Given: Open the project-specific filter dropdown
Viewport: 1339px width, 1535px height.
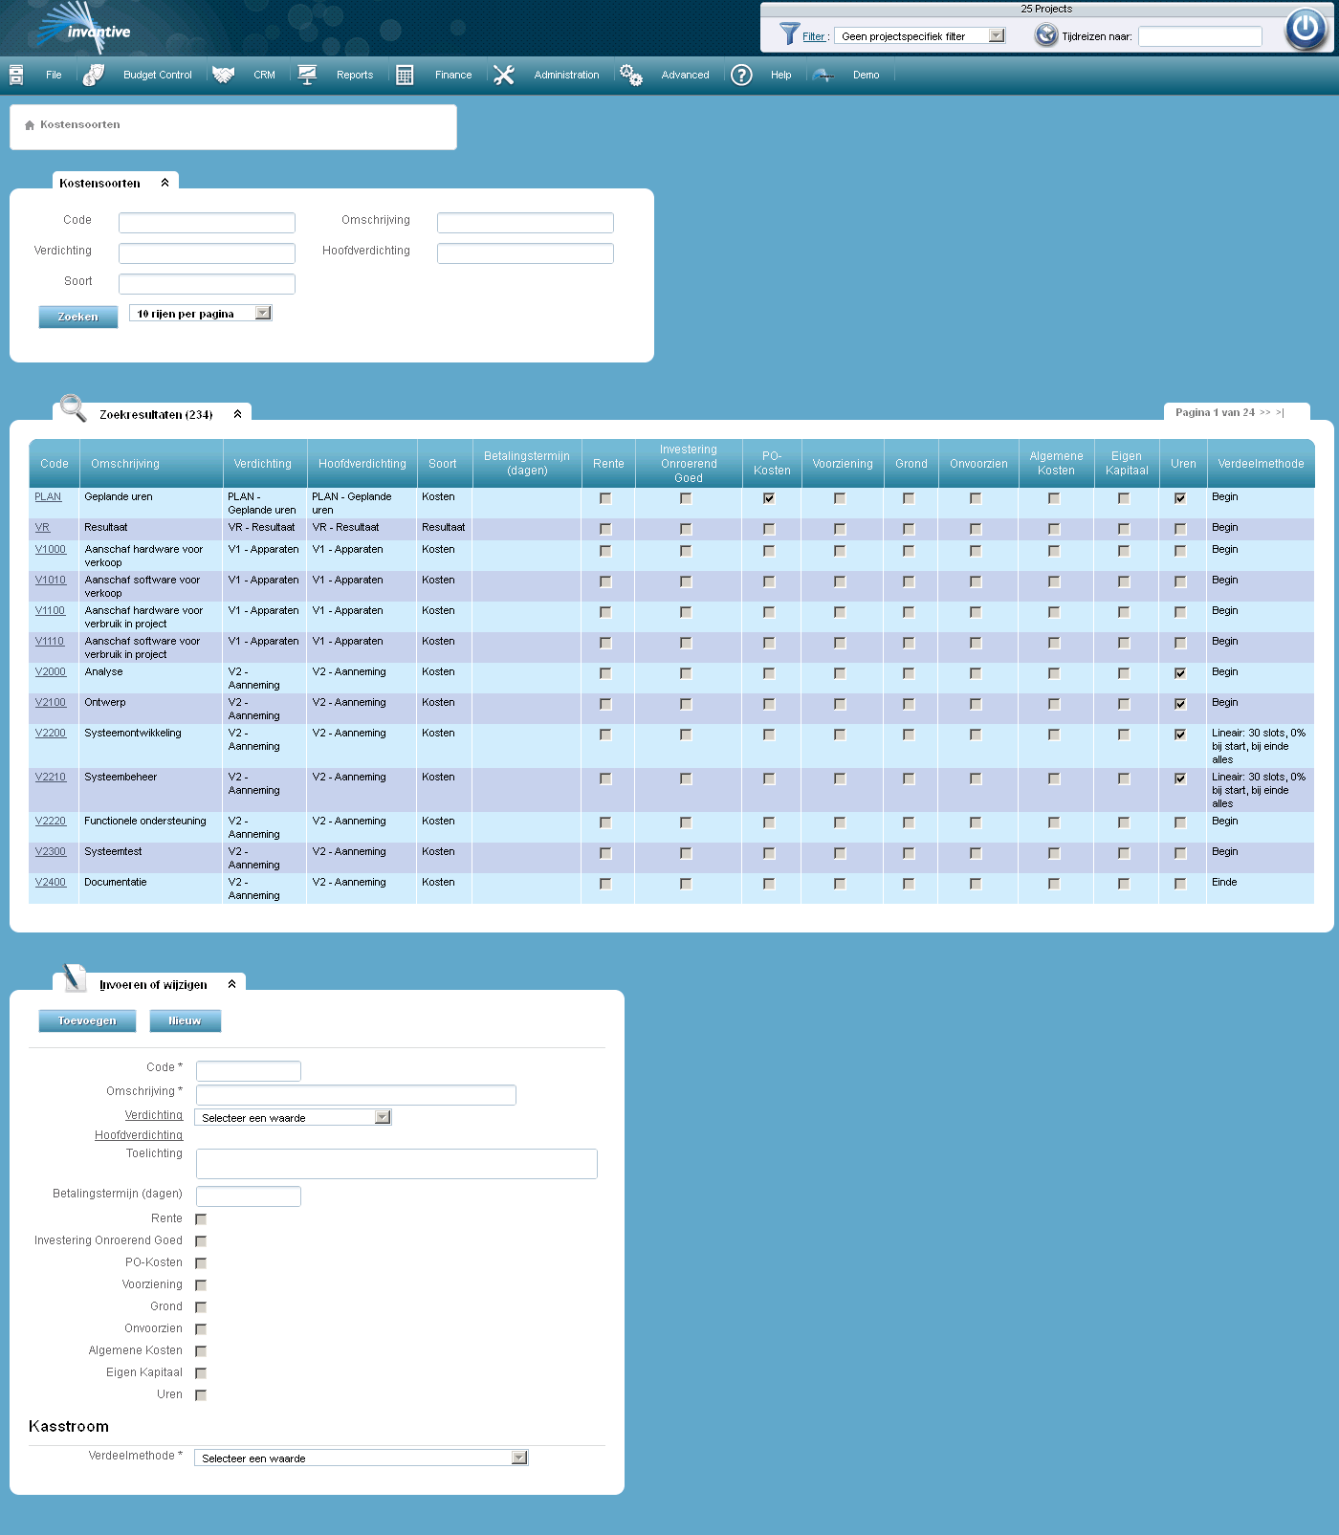Looking at the screenshot, I should click(x=919, y=35).
